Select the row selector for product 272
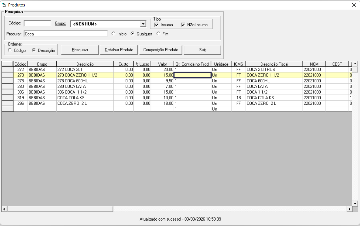This screenshot has height=226, width=360. pos(8,69)
